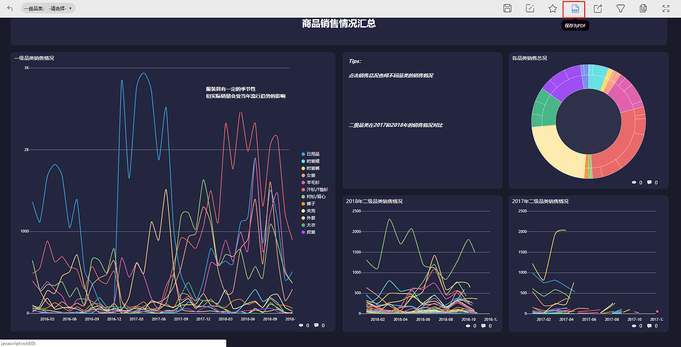The width and height of the screenshot is (681, 347).
Task: Click the 2017-03 axis label in main chart
Action: click(x=136, y=319)
